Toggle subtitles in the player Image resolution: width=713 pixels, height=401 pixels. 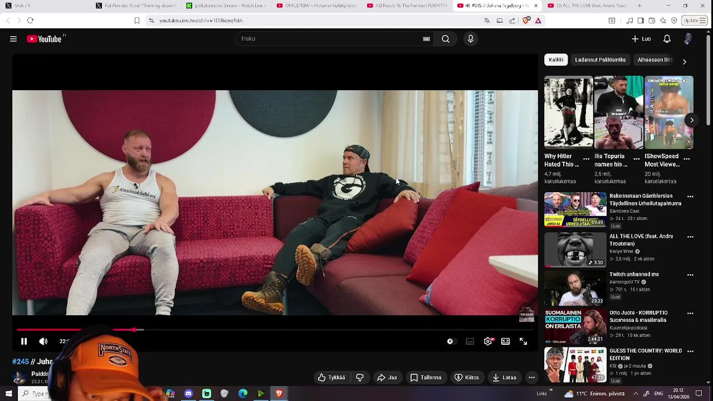pyautogui.click(x=470, y=341)
